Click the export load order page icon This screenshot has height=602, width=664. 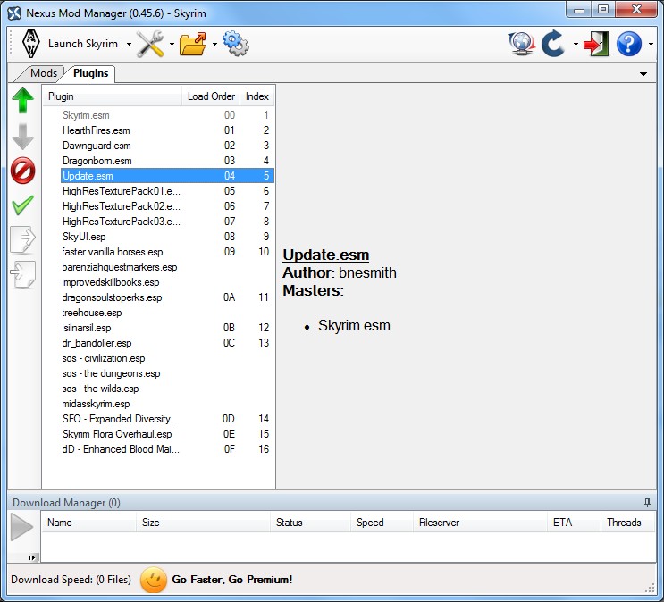point(23,240)
